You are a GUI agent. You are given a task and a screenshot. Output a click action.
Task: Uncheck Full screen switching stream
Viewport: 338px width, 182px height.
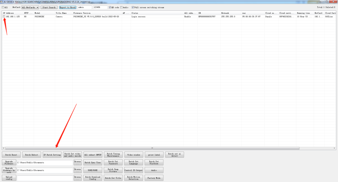(x=133, y=7)
